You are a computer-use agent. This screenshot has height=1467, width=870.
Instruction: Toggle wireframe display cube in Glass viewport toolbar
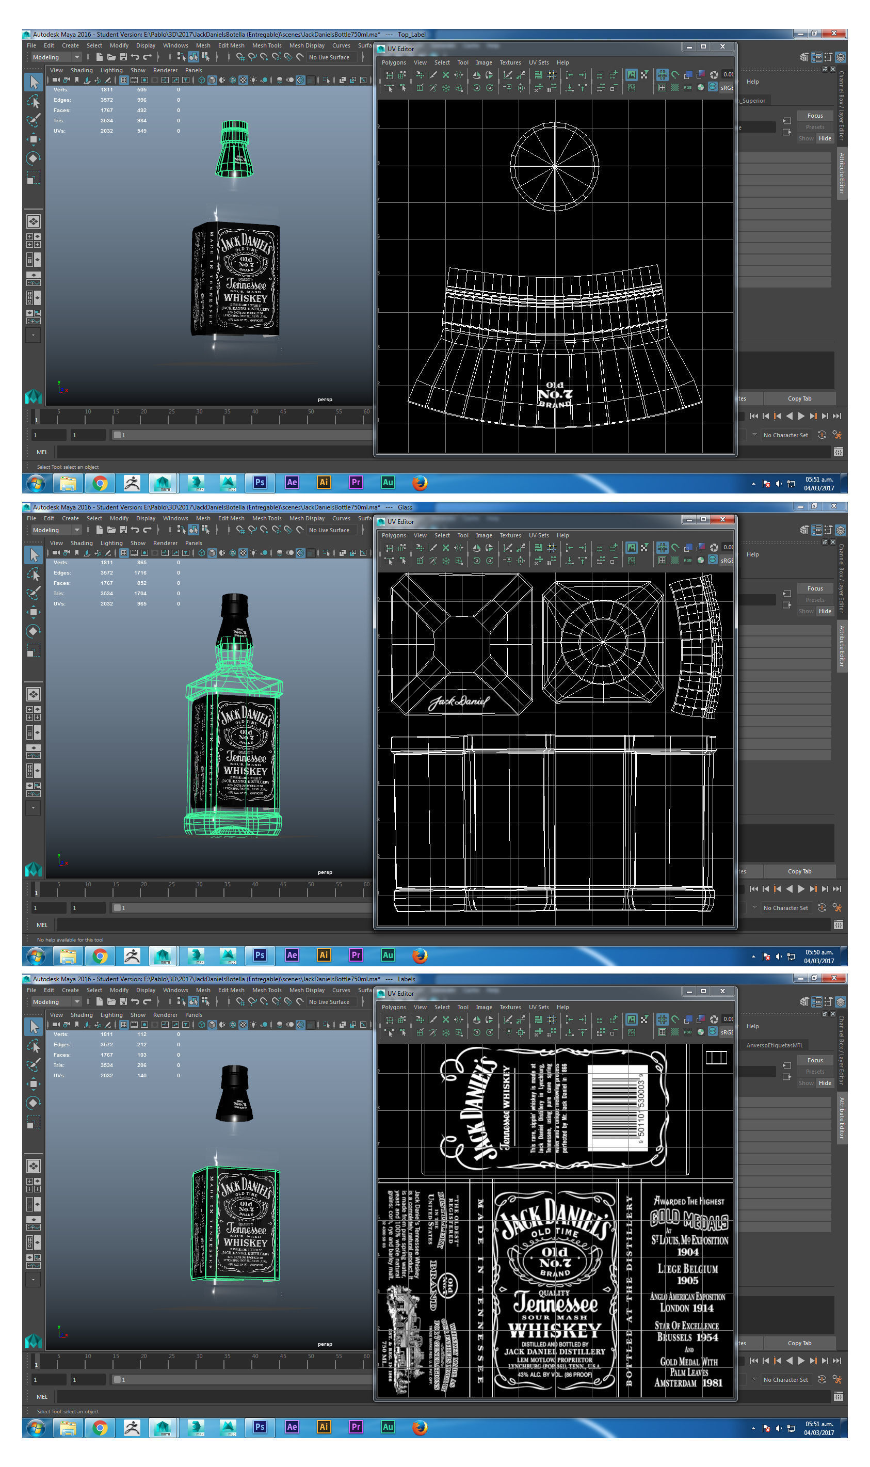pyautogui.click(x=202, y=552)
